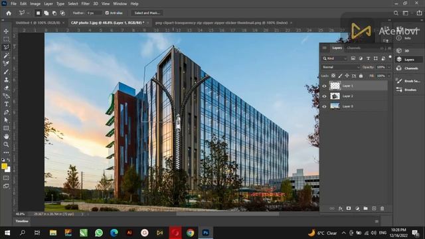Open the Window menu
425x239 pixels.
pos(120,4)
